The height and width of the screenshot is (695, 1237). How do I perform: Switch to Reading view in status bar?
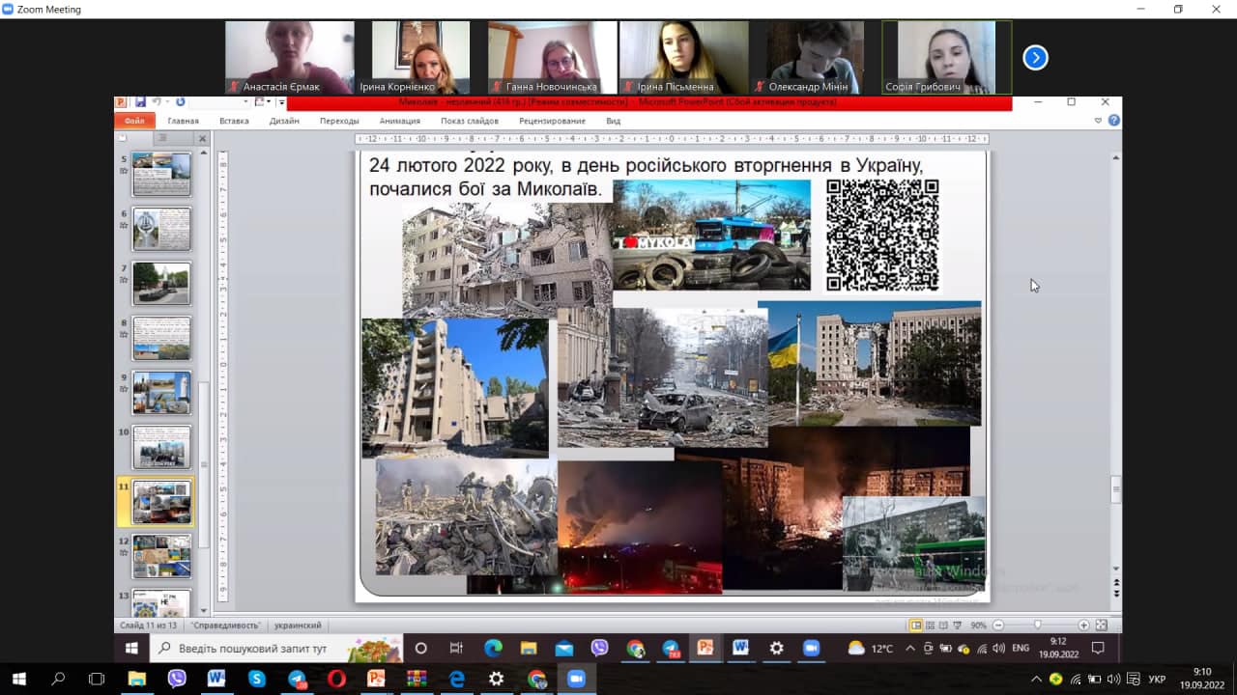(943, 625)
